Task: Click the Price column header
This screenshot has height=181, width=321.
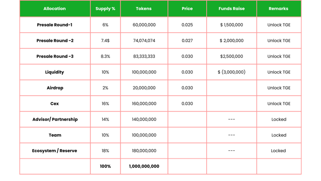Action: point(187,9)
